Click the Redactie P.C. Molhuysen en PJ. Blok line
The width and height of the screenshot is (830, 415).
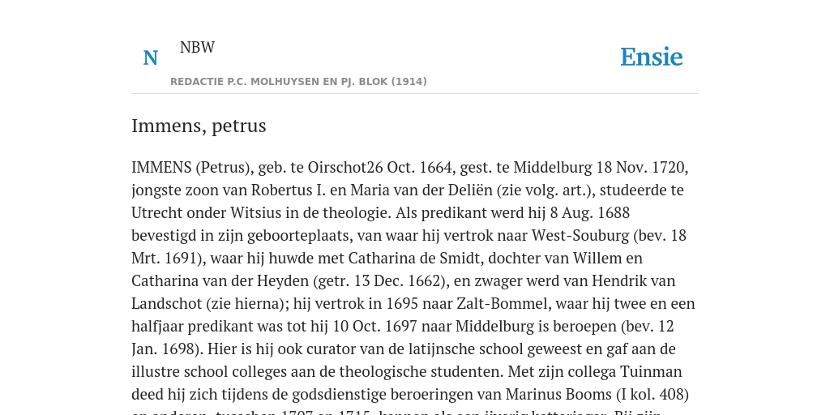tap(298, 82)
